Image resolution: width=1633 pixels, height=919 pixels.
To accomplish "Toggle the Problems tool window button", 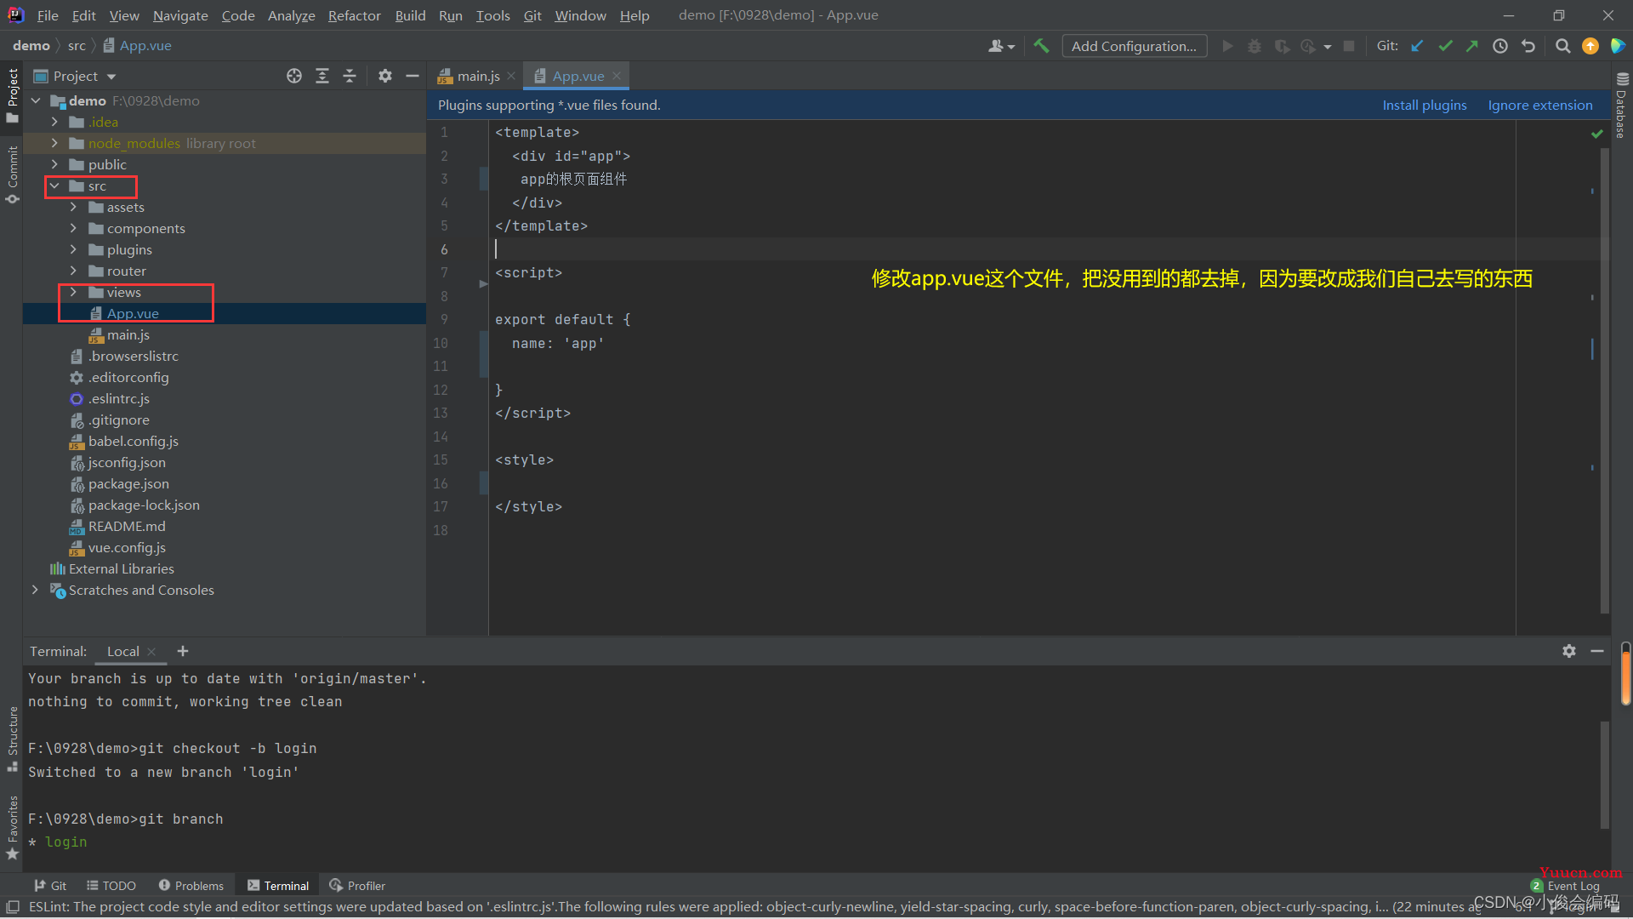I will tap(191, 886).
